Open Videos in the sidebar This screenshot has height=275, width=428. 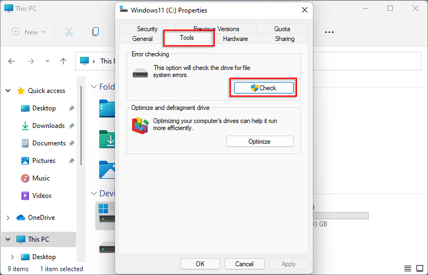pos(42,195)
